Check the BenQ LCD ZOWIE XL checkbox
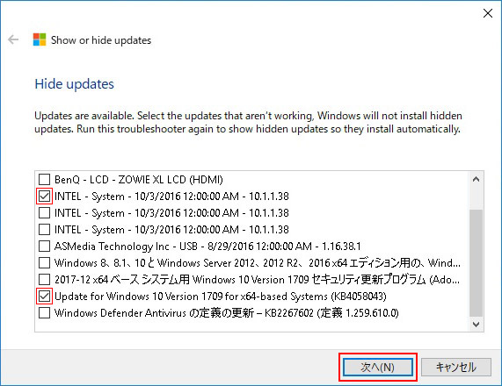The width and height of the screenshot is (502, 386). (x=44, y=179)
